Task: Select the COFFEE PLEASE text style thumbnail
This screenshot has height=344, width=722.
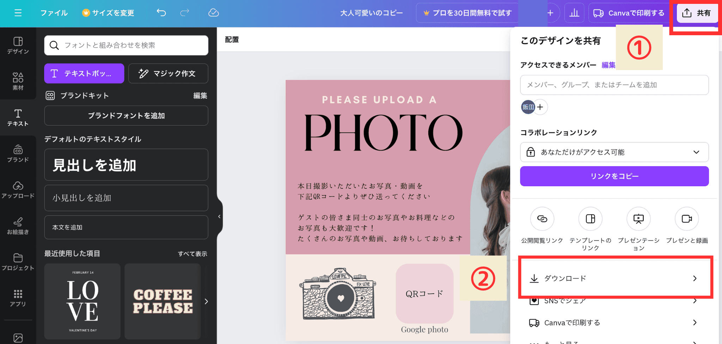Action: click(163, 301)
